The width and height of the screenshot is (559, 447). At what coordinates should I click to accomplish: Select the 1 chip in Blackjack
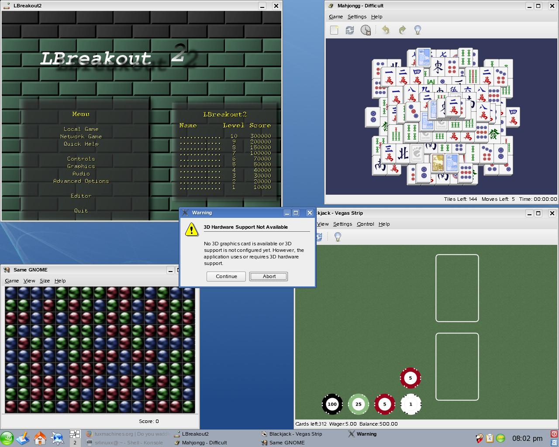(x=411, y=404)
